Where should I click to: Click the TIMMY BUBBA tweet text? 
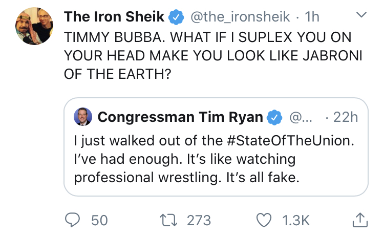[212, 55]
